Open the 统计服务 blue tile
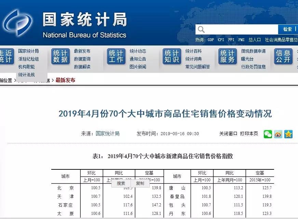 tap(228, 56)
